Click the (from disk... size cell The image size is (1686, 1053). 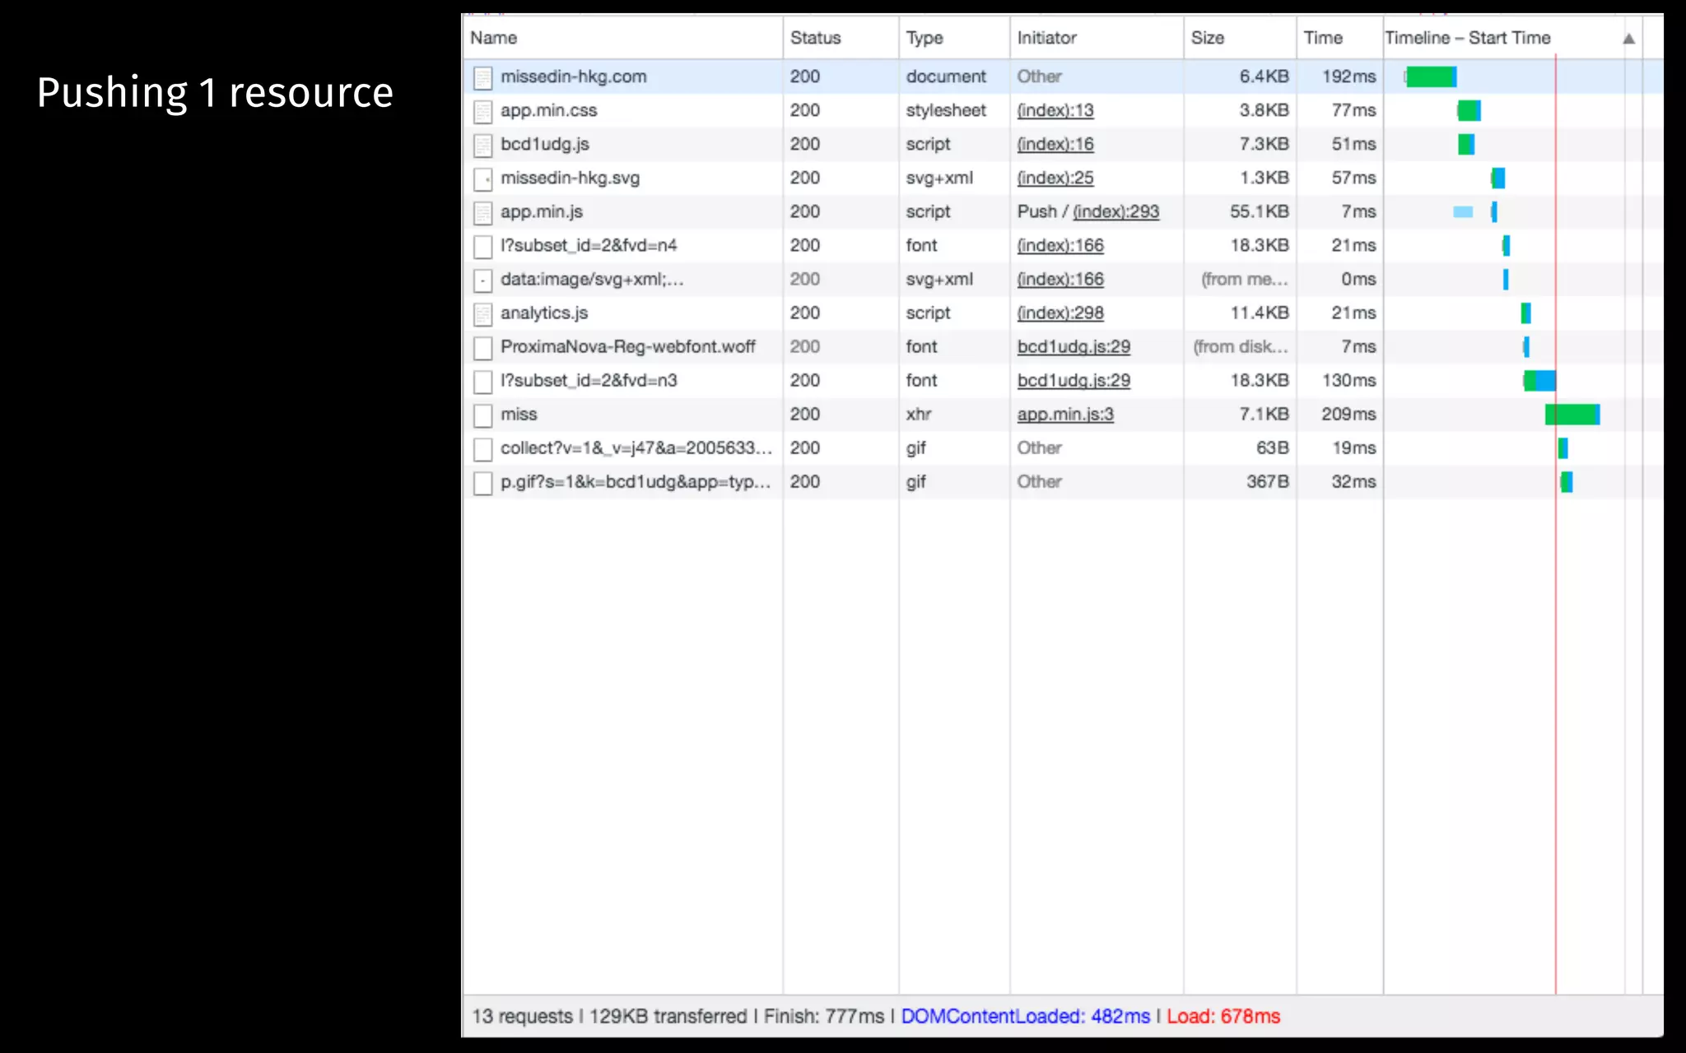pyautogui.click(x=1241, y=346)
